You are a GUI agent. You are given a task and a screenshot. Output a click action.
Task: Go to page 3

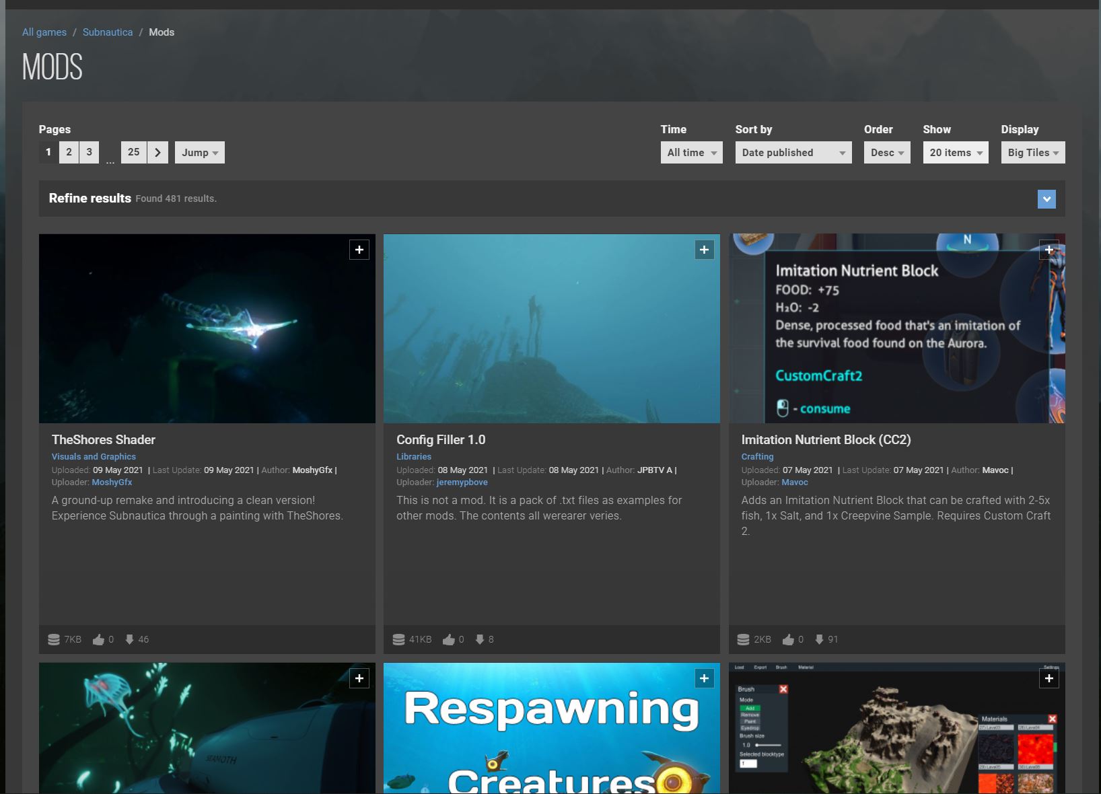89,152
